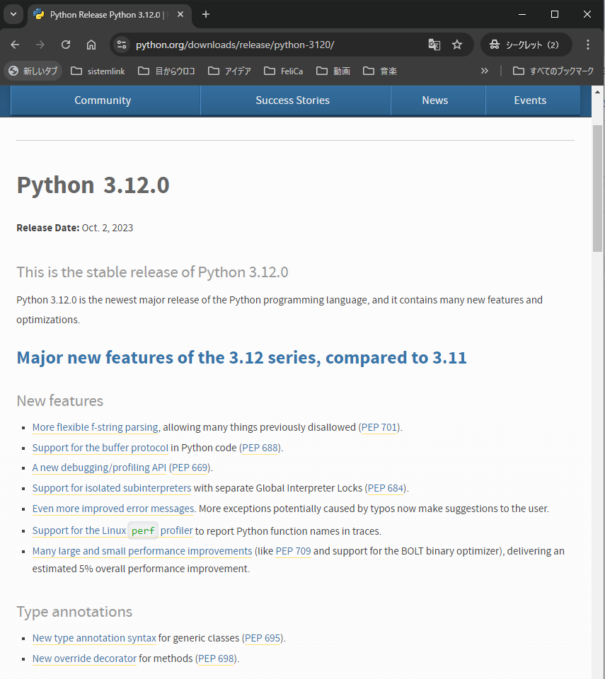Open すべてのブックマーク folder

pyautogui.click(x=553, y=71)
